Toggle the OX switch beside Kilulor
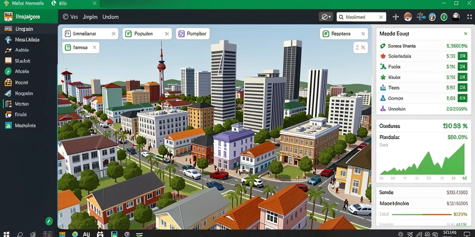Viewport: 475px width, 237px height. 462,77
